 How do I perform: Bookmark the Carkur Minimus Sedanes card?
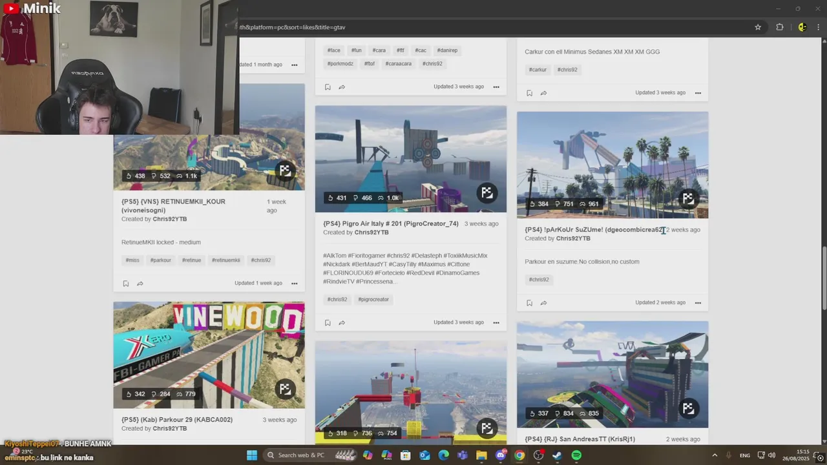[x=529, y=93]
